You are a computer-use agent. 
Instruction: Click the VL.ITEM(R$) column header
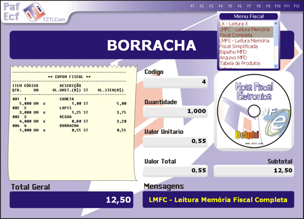click(x=111, y=90)
